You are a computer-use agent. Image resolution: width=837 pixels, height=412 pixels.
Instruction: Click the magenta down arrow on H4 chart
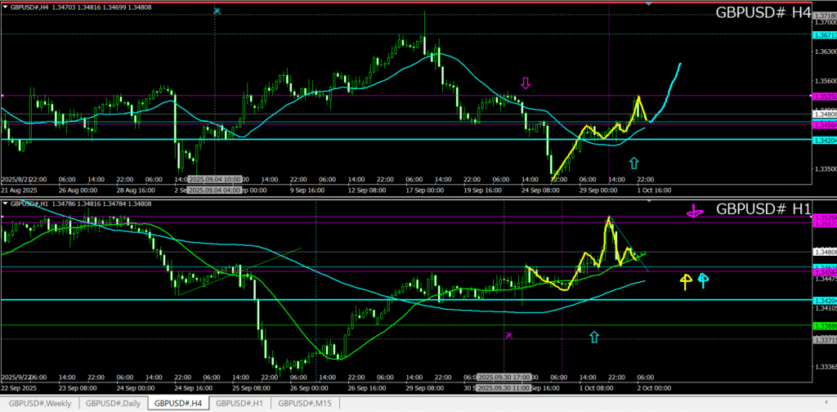pyautogui.click(x=526, y=83)
